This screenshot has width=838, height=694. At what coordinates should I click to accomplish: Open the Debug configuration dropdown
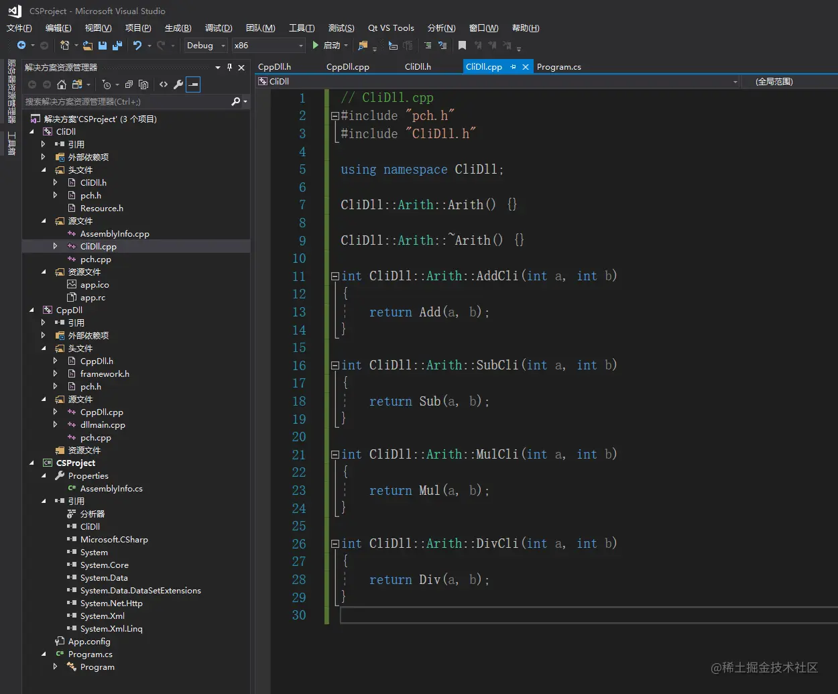click(x=206, y=46)
